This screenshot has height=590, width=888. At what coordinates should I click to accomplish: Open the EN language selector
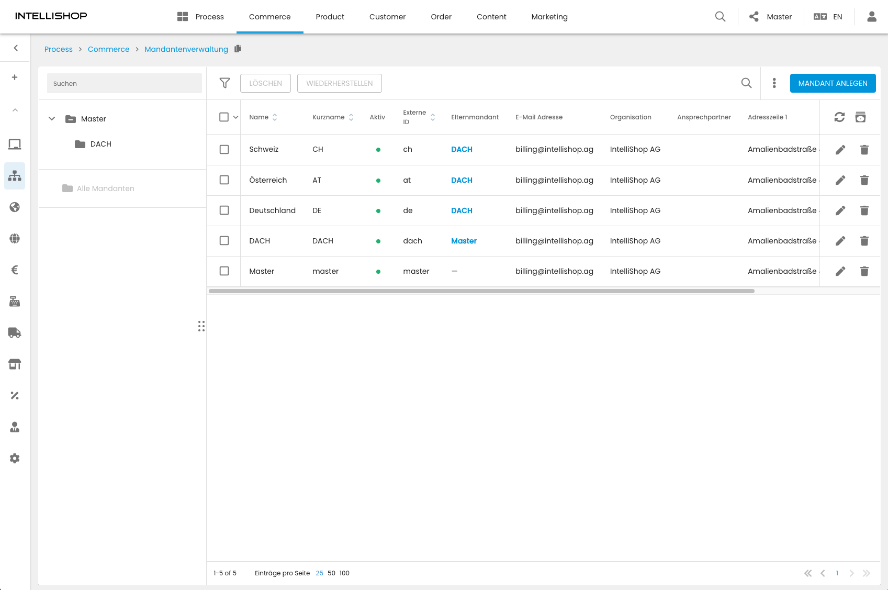(x=828, y=17)
